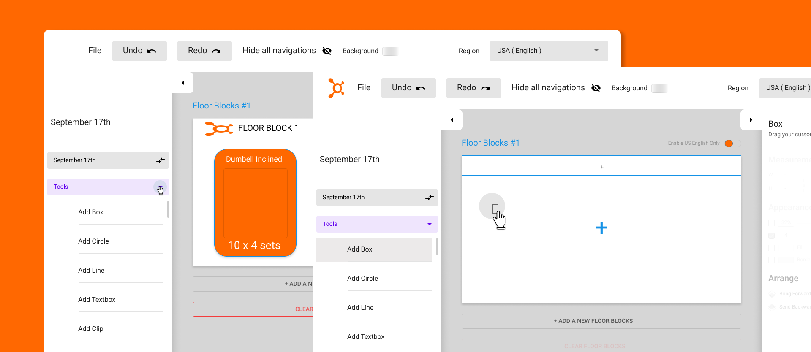Image resolution: width=811 pixels, height=352 pixels.
Task: Open Region dropdown in the back window
Action: click(549, 51)
